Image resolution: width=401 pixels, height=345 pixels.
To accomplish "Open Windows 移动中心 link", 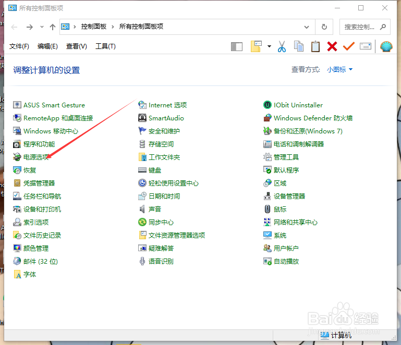I will pos(51,131).
